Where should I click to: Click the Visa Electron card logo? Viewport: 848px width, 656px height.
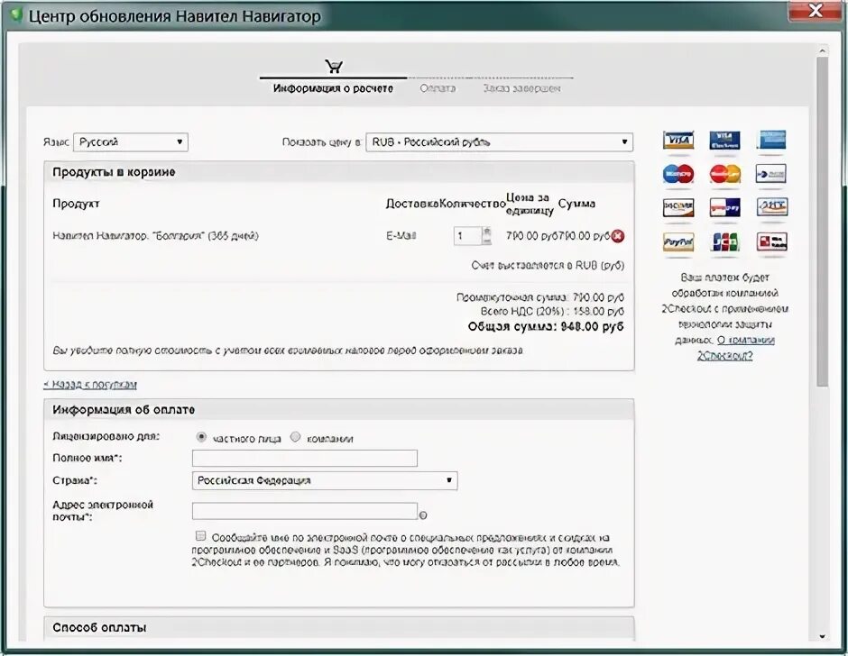pos(724,141)
